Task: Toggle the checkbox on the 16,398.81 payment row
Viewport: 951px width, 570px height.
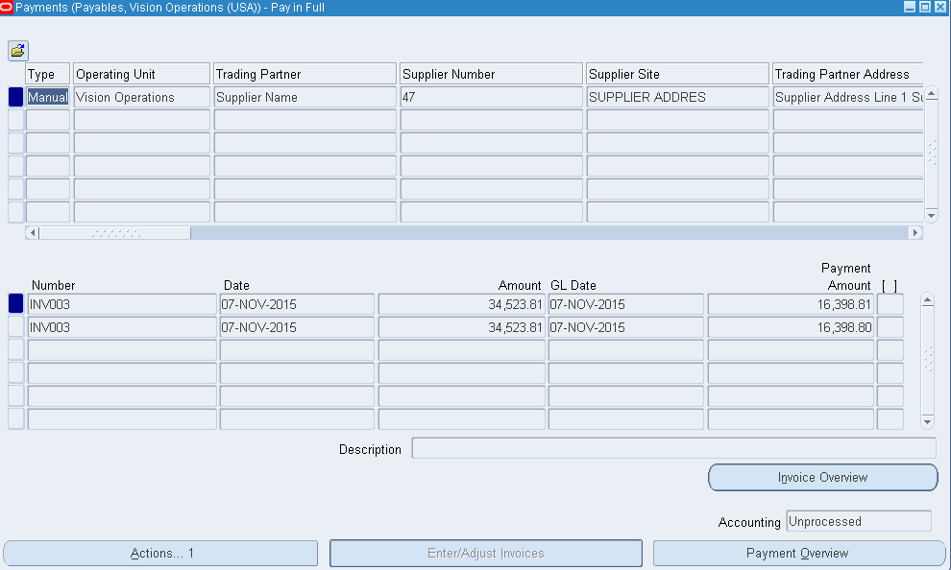Action: coord(890,304)
